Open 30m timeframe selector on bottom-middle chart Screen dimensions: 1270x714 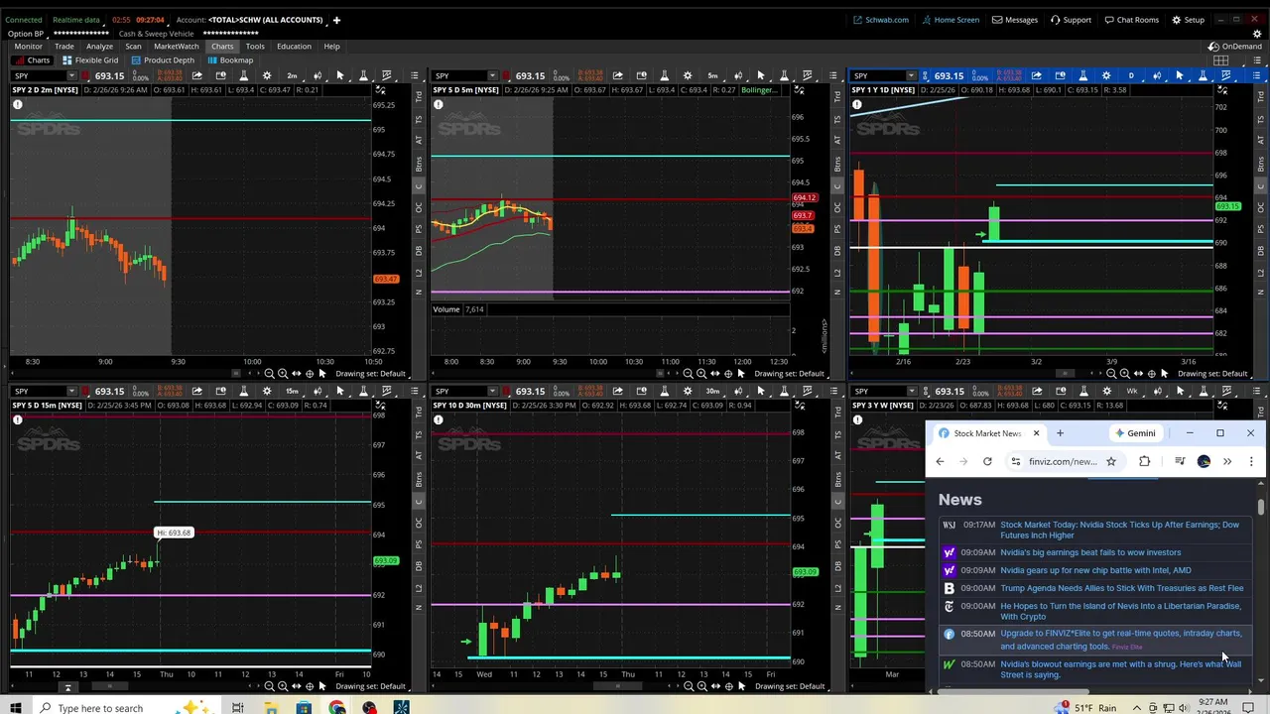point(712,391)
